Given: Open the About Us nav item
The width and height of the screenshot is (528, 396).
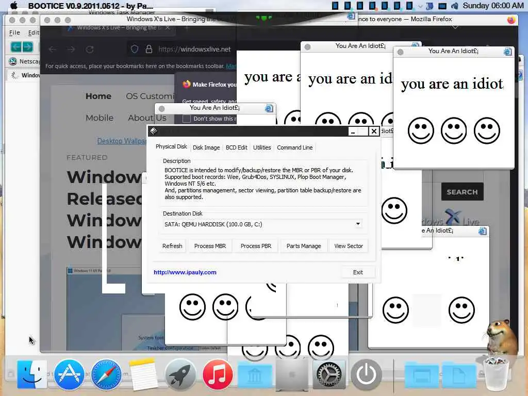Looking at the screenshot, I should point(147,118).
